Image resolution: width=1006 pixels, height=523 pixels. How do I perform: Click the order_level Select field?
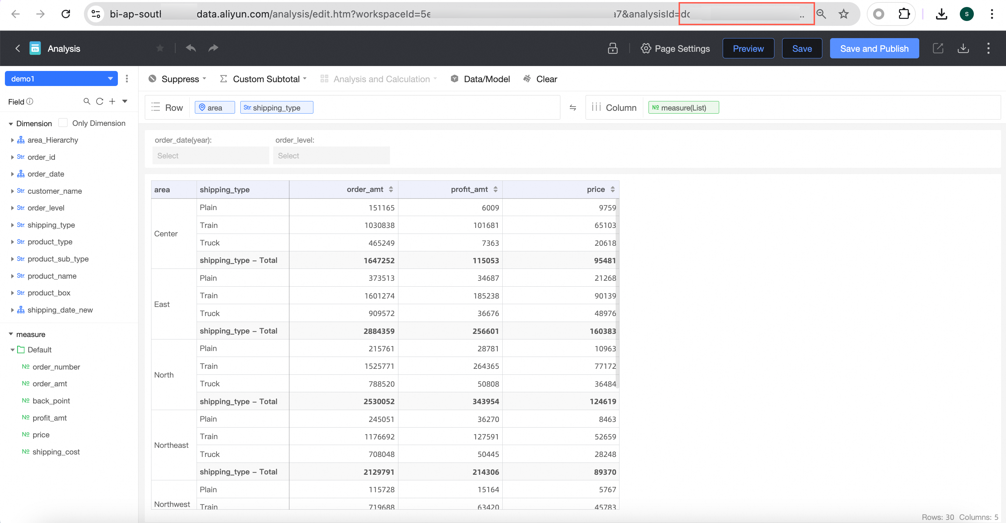331,156
